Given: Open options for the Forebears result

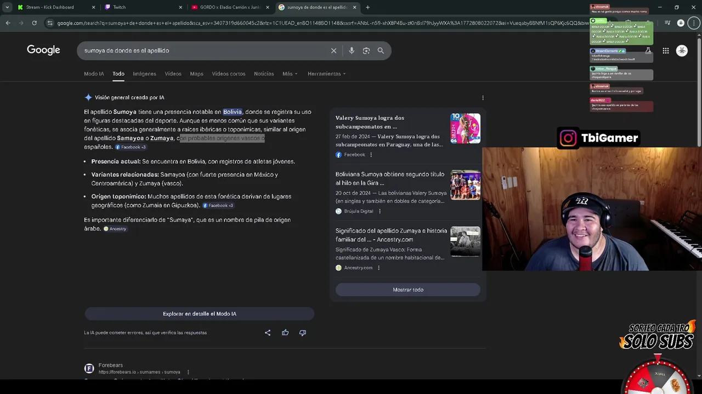Looking at the screenshot, I should [188, 372].
